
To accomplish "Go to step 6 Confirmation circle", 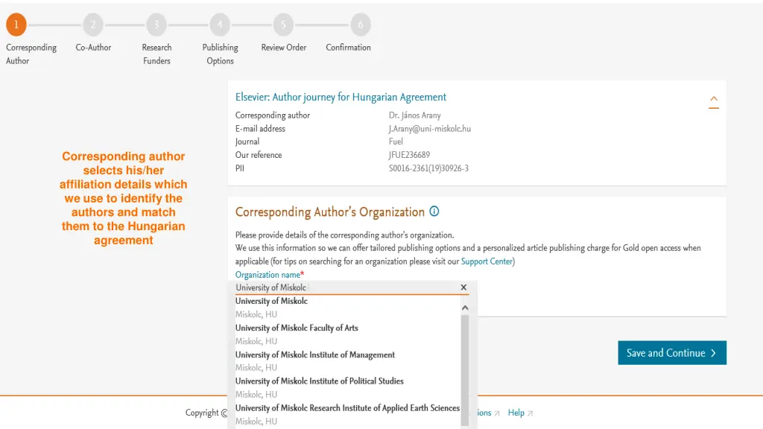I will tap(361, 25).
